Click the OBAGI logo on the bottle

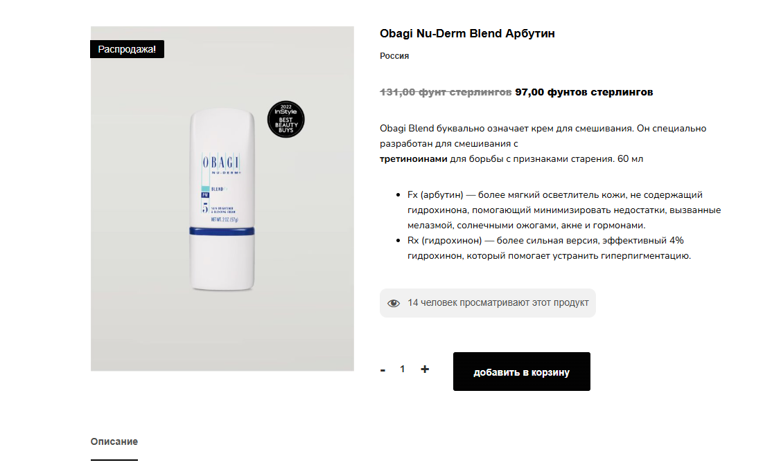pos(221,162)
